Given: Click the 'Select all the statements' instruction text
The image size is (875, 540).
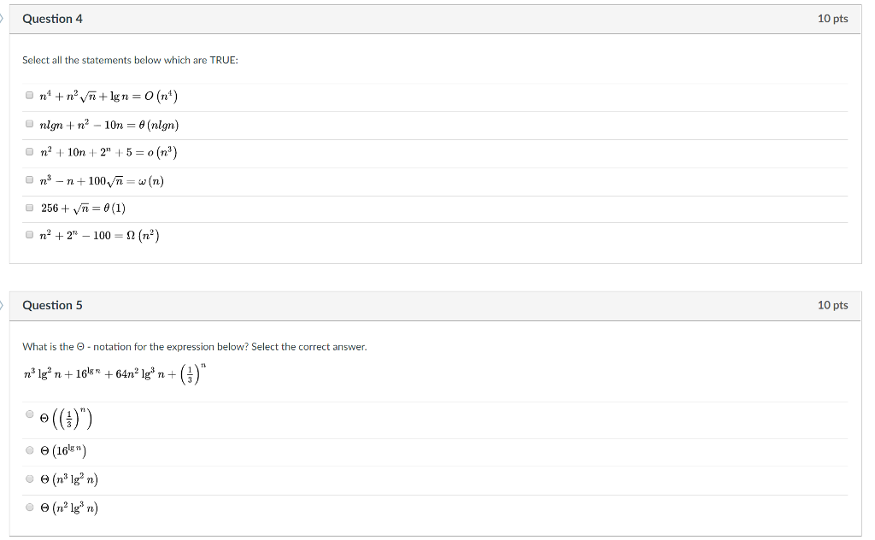Looking at the screenshot, I should point(130,61).
